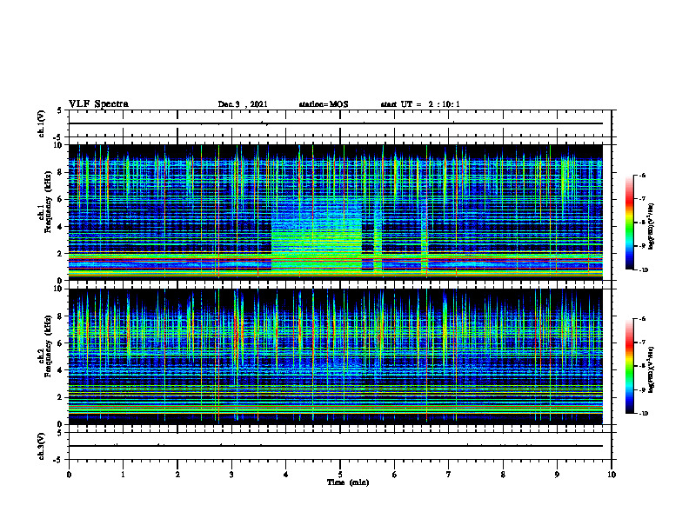Click the '-10' label on ch.2 color scale
Viewport: 689px width, 532px height.
[642, 413]
